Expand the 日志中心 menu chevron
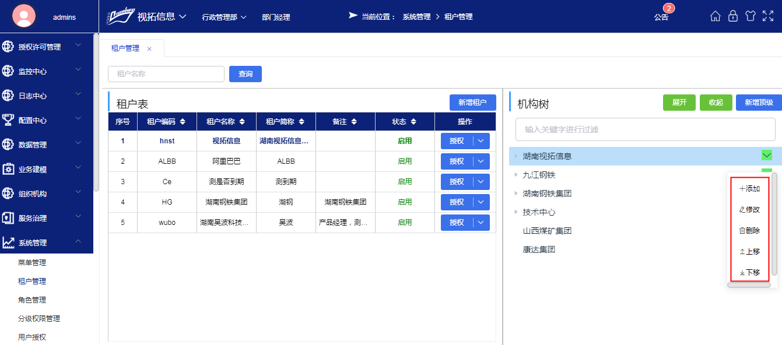Viewport: 782px width, 345px height. click(79, 94)
